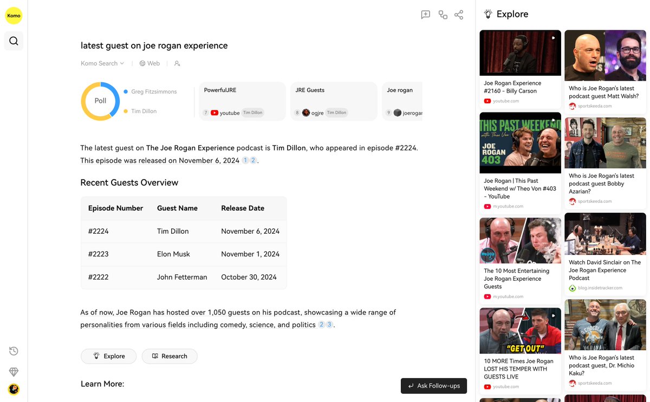650x402 pixels.
Task: Open the history clock icon
Action: tap(14, 351)
